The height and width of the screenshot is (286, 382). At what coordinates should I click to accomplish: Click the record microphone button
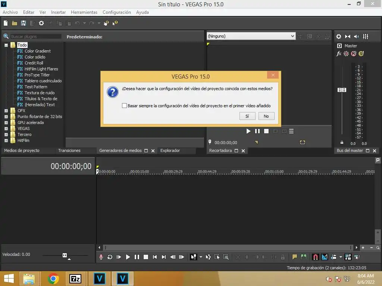tap(101, 257)
